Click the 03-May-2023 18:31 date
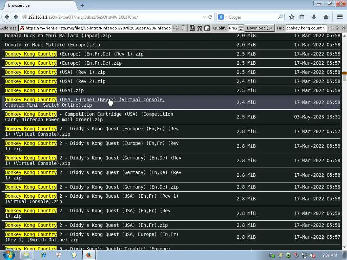The image size is (347, 260). pos(317,117)
